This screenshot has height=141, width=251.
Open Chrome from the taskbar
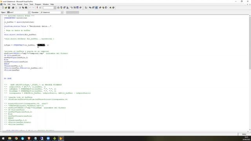(x=16, y=138)
